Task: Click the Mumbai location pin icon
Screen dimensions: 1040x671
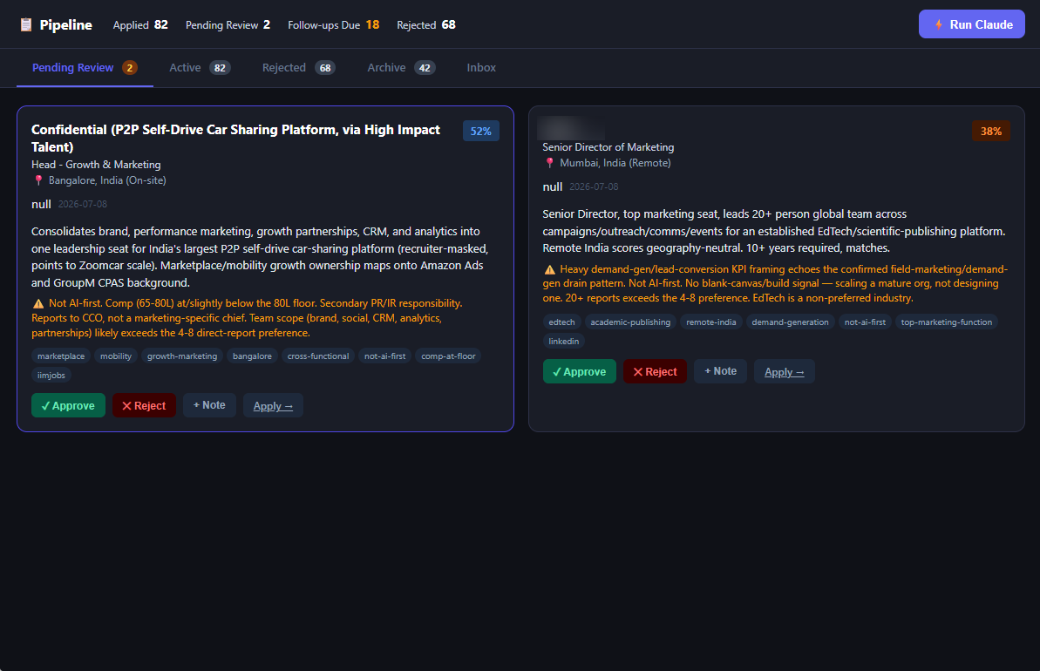Action: click(x=549, y=163)
